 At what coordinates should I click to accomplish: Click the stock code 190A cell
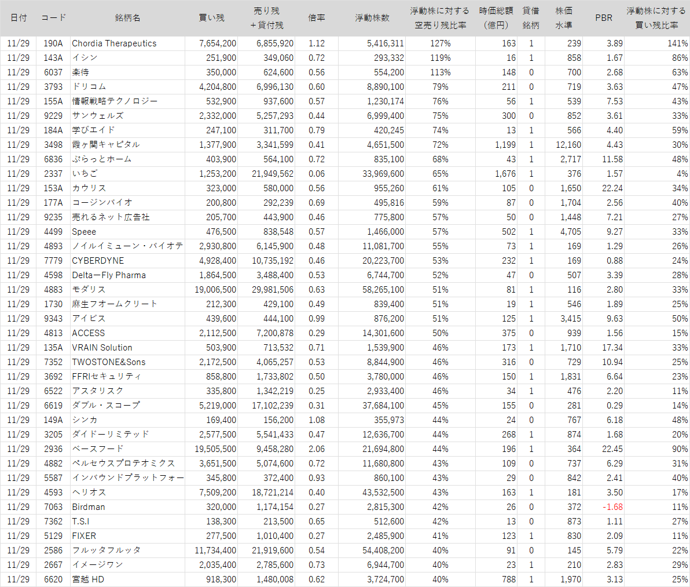pos(53,43)
